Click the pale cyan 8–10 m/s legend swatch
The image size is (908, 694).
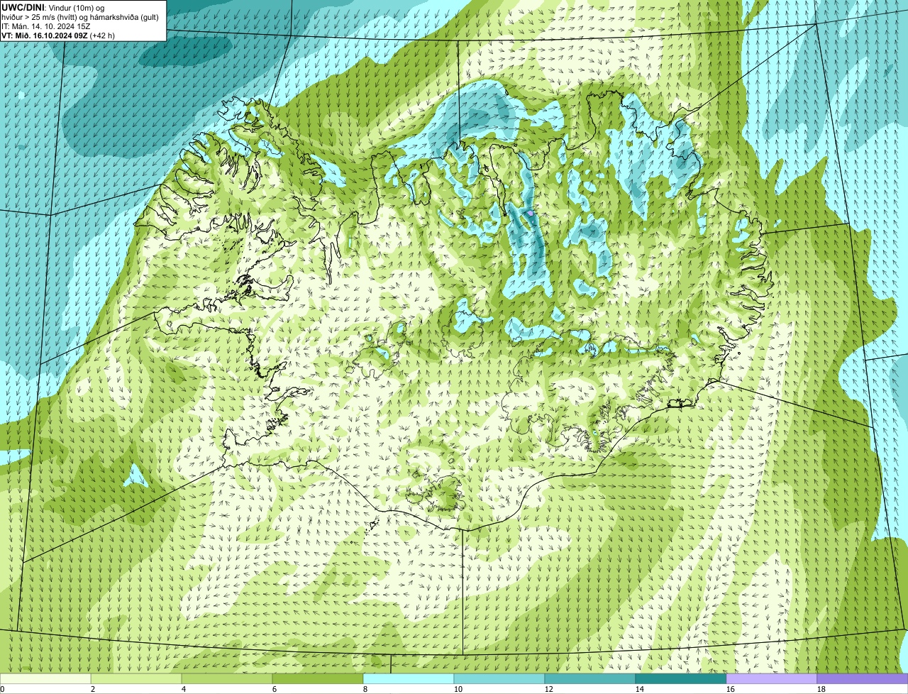[409, 679]
